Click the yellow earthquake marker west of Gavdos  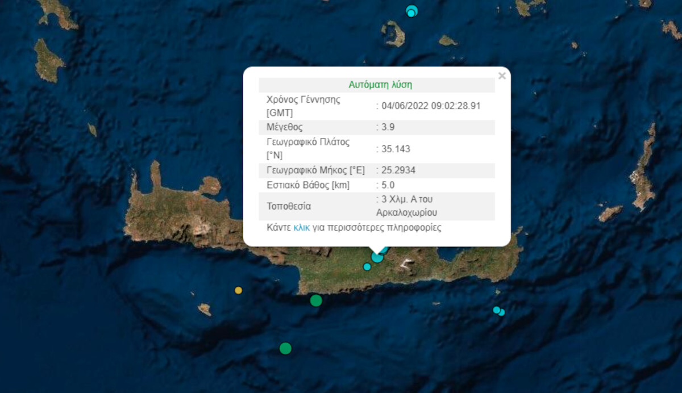coord(239,290)
